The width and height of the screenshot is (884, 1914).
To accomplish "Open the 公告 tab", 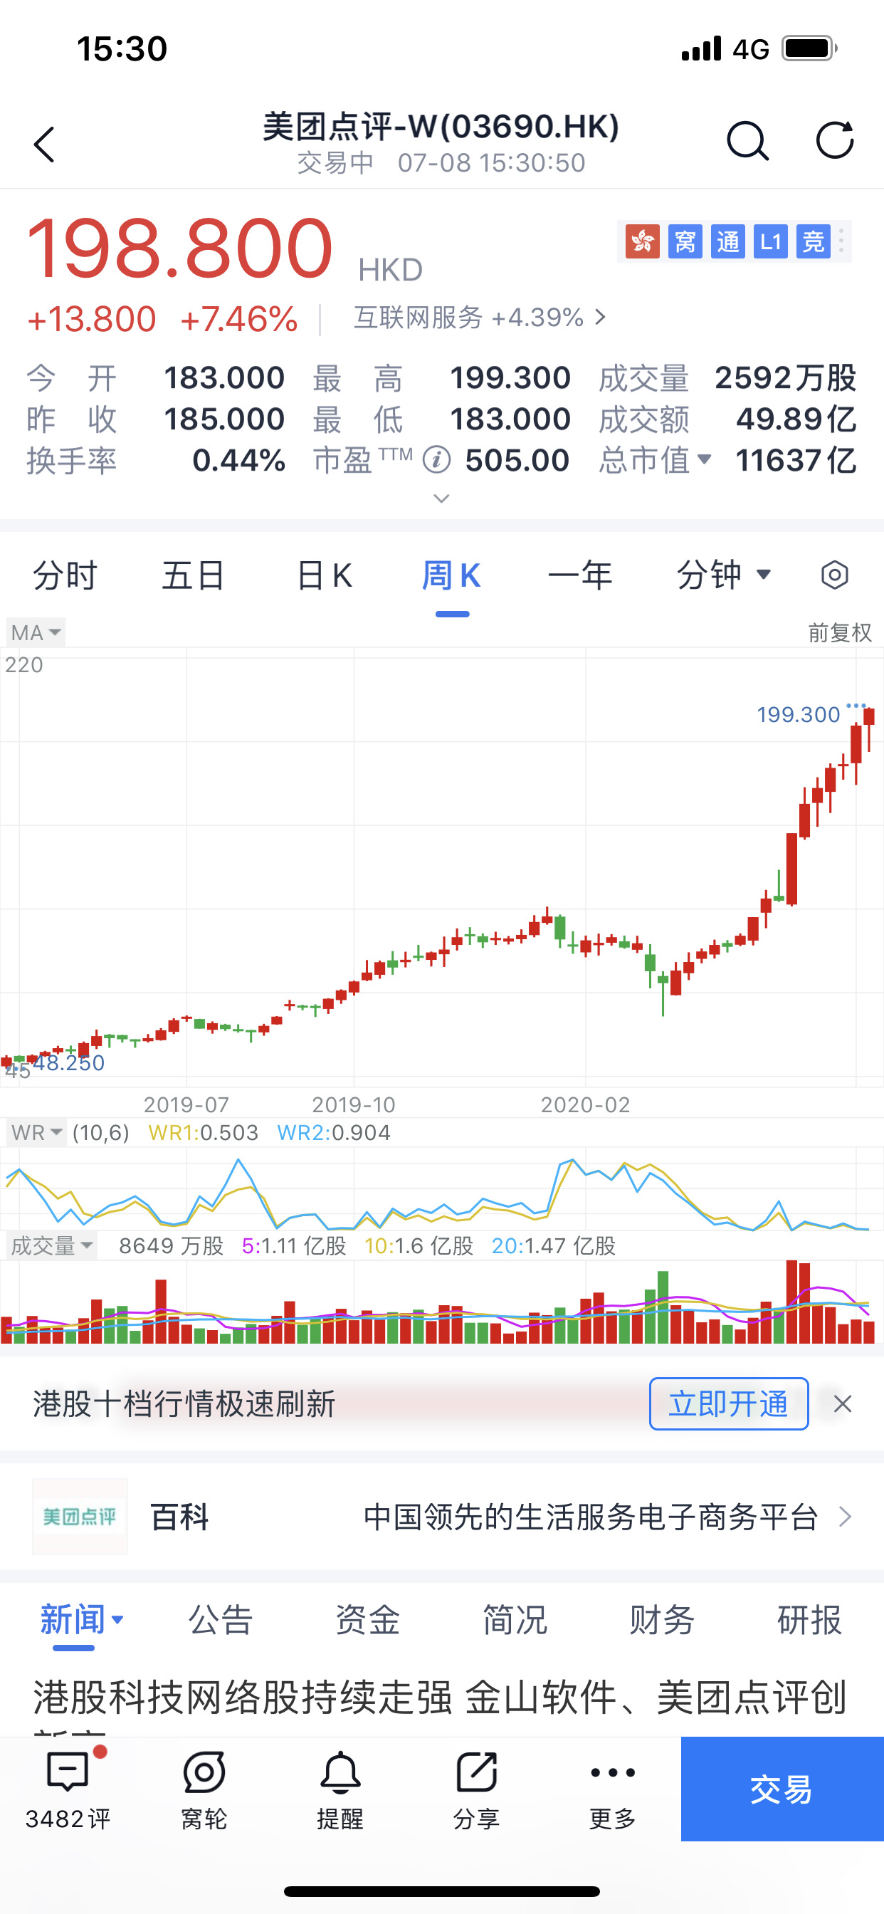I will pos(221,1619).
